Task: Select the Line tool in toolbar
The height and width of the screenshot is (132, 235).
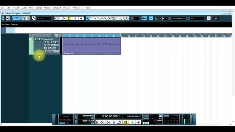Action: [120, 18]
